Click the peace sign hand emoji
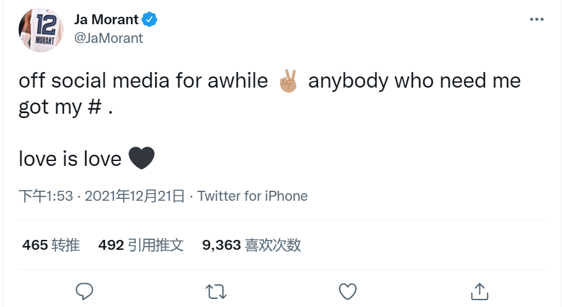 click(x=289, y=81)
